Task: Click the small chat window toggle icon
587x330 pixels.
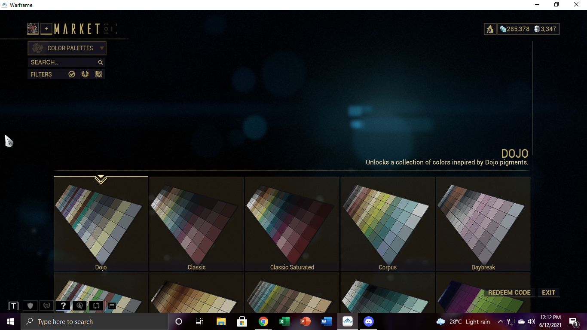Action: pos(112,306)
